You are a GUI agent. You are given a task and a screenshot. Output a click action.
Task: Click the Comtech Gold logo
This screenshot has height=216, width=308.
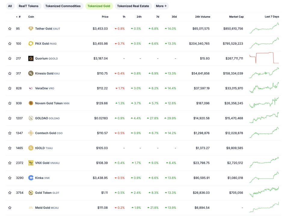[31, 133]
